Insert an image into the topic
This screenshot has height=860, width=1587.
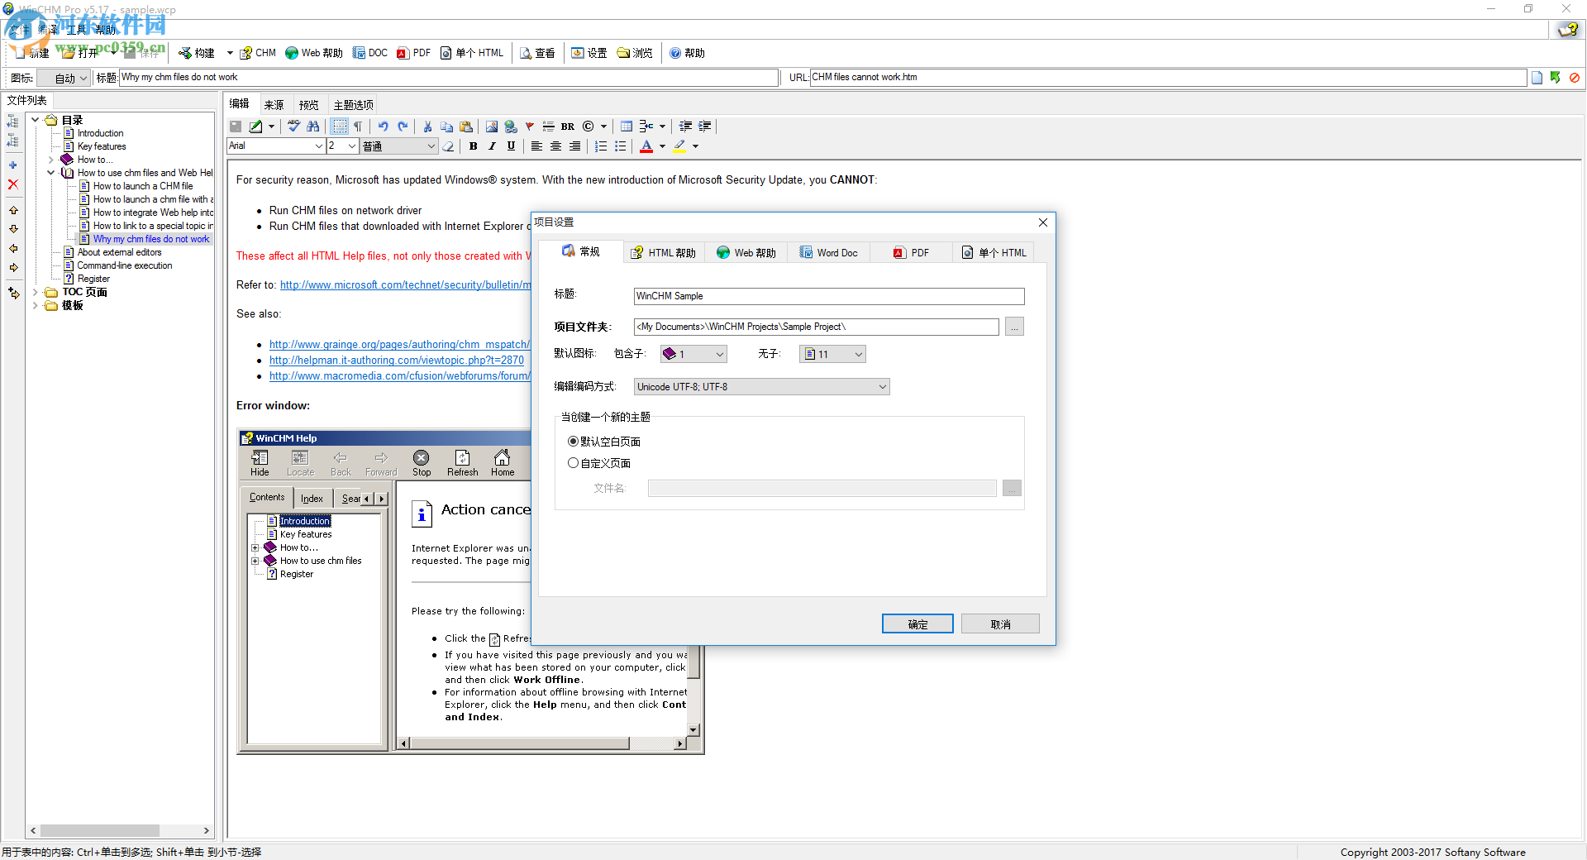point(492,127)
